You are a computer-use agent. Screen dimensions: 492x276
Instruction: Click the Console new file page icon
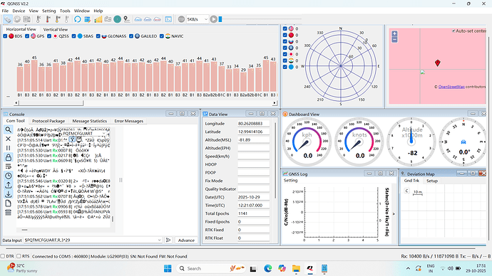point(8,203)
